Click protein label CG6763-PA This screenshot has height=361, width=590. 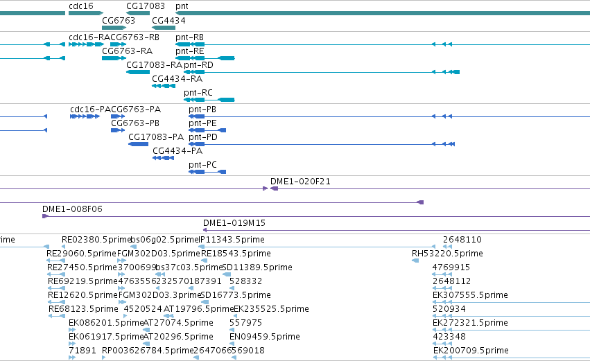click(x=136, y=109)
